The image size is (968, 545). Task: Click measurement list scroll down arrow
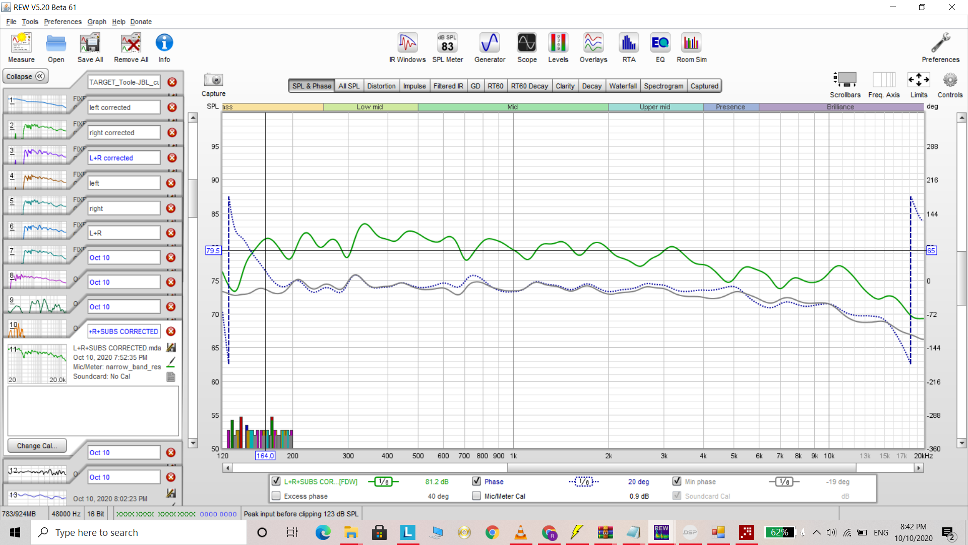[x=193, y=443]
